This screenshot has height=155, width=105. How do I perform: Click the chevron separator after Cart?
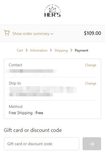[x=27, y=50]
